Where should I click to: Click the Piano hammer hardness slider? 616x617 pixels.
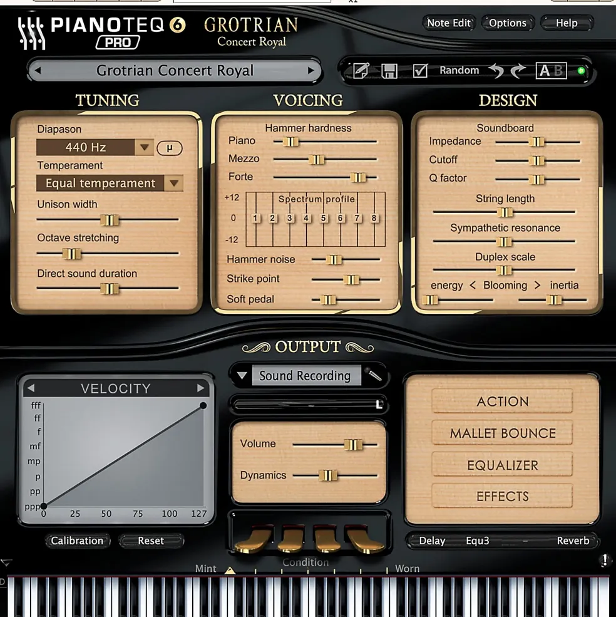pos(325,142)
